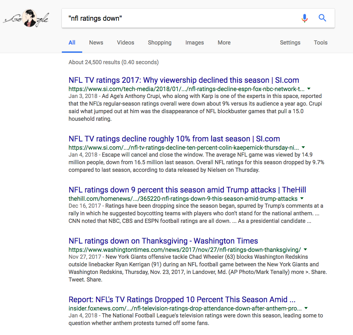Expand dropdown arrow beside washingtontimes.com URL
This screenshot has height=335, width=353.
305,249
